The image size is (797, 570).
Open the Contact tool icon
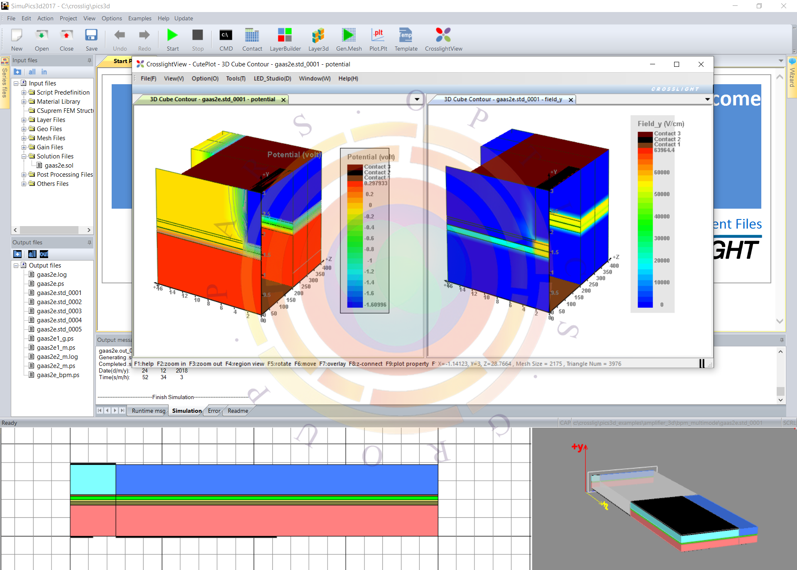tap(252, 39)
